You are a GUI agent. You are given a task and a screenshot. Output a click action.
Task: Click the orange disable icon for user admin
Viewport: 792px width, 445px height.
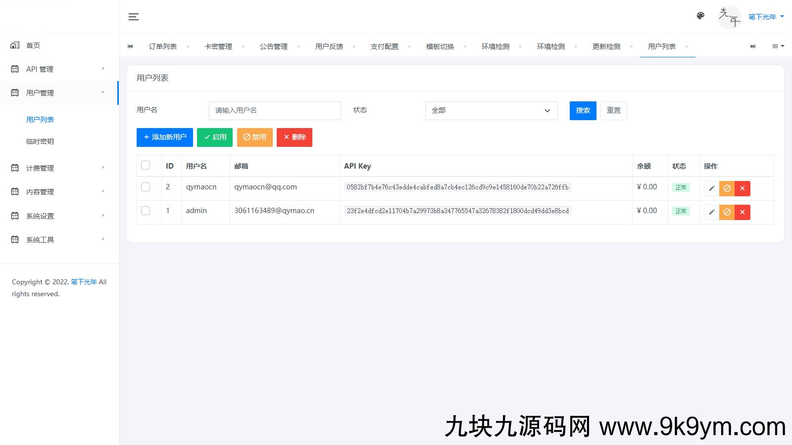tap(727, 212)
